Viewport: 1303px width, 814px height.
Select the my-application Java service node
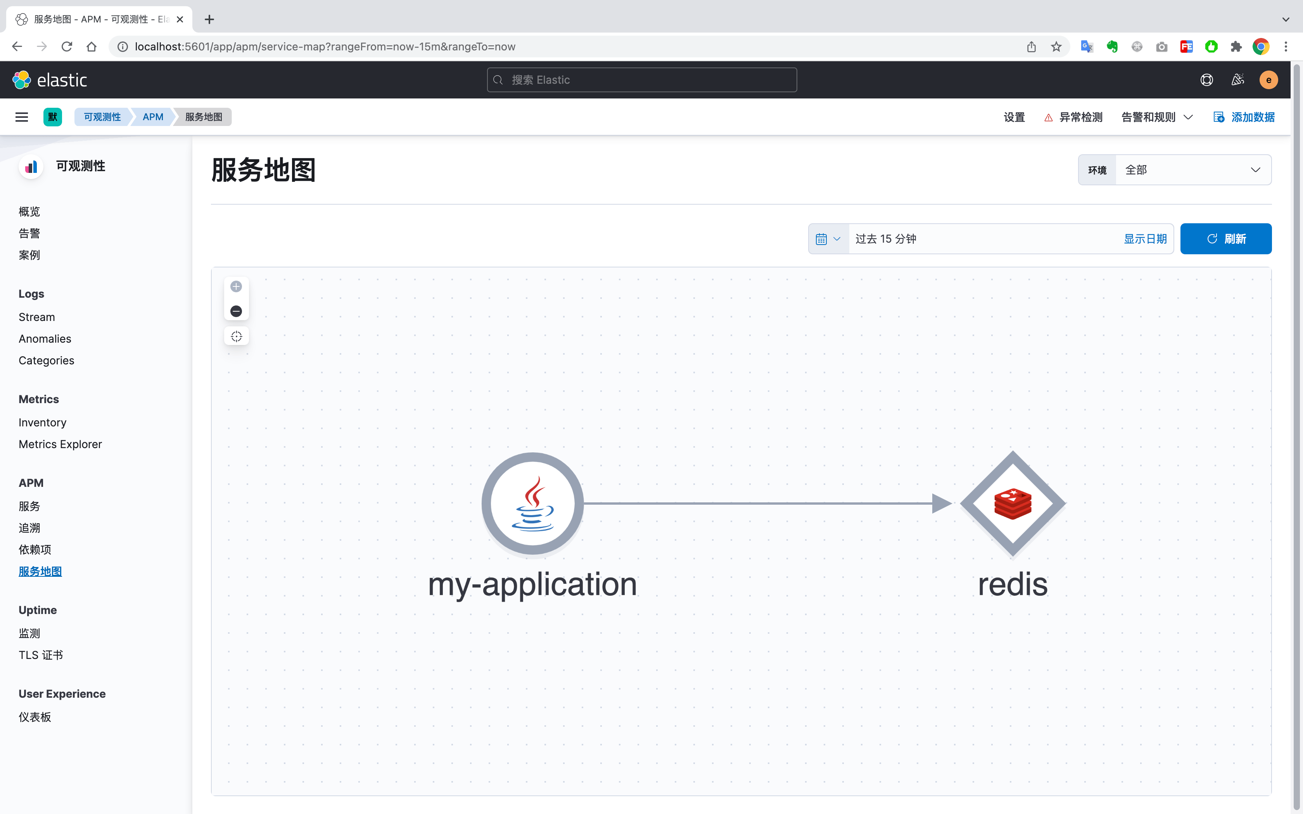point(532,504)
